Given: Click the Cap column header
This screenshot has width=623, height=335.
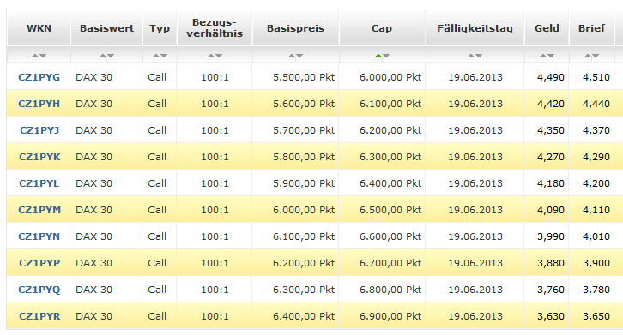Looking at the screenshot, I should tap(382, 28).
